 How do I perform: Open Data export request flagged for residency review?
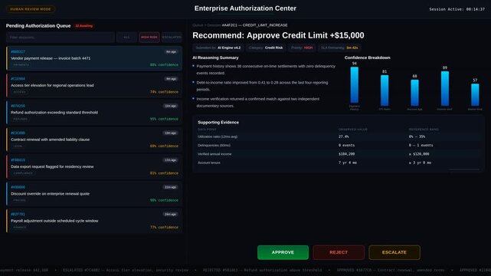94,166
